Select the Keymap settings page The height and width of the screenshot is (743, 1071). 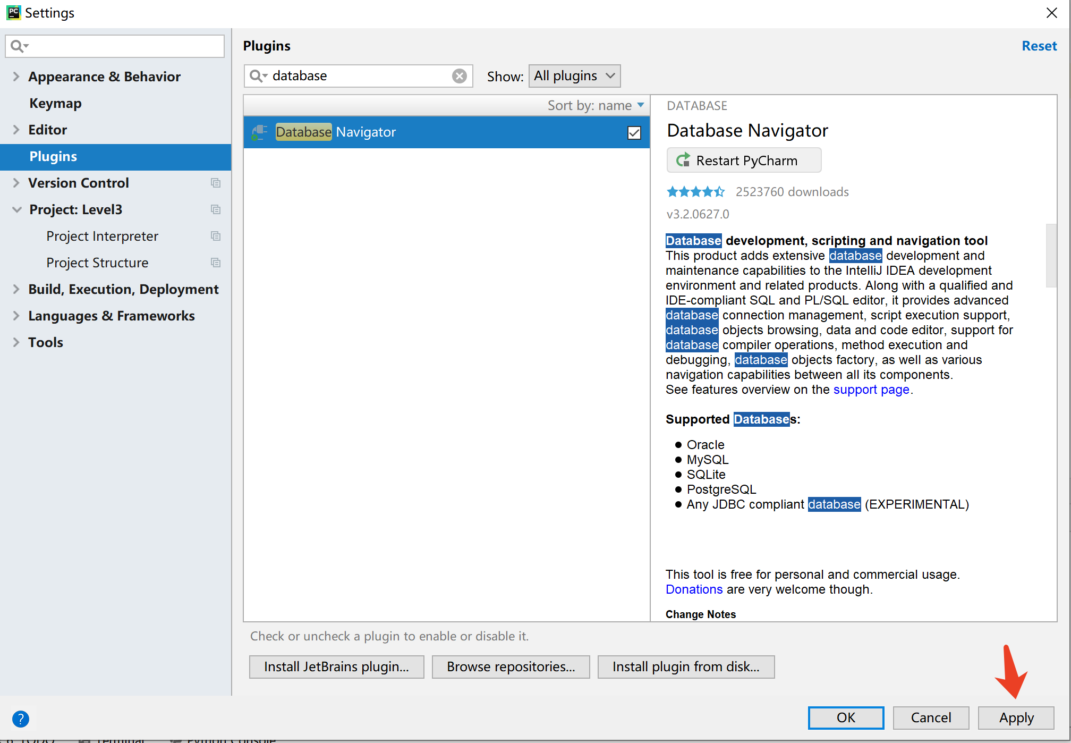click(55, 103)
